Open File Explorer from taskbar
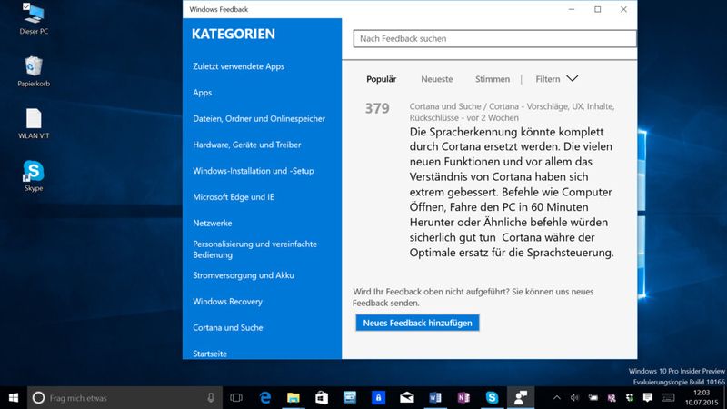This screenshot has width=727, height=409. coord(293,398)
